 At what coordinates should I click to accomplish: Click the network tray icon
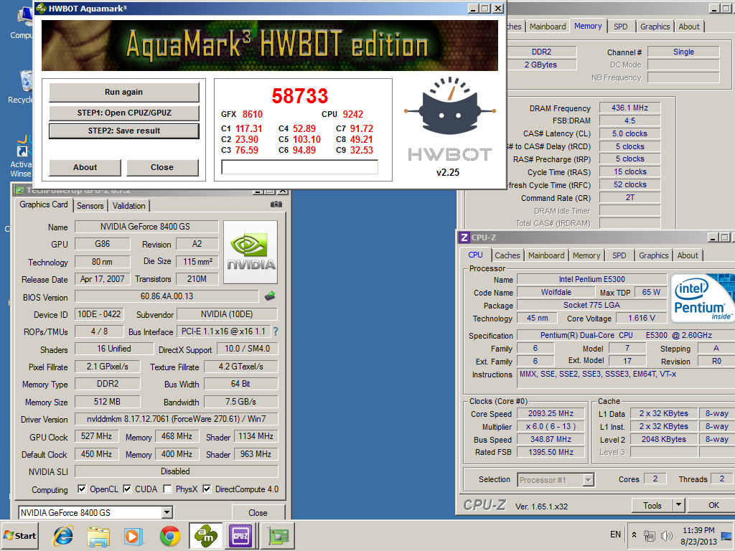pyautogui.click(x=649, y=535)
